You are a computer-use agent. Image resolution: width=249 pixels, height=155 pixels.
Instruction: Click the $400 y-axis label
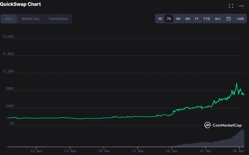[10, 106]
